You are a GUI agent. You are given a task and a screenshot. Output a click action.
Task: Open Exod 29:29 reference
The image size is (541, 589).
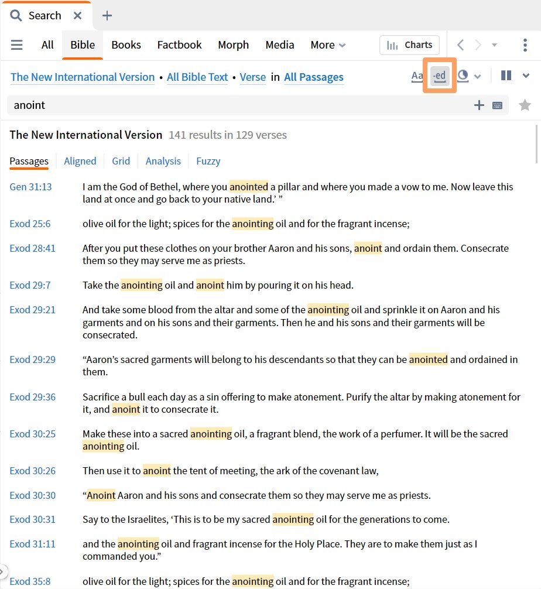click(32, 360)
